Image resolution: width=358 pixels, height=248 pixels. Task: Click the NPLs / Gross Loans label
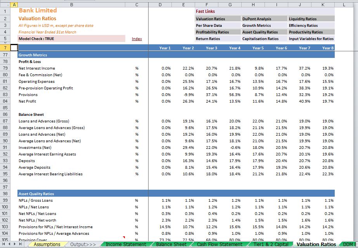36,201
